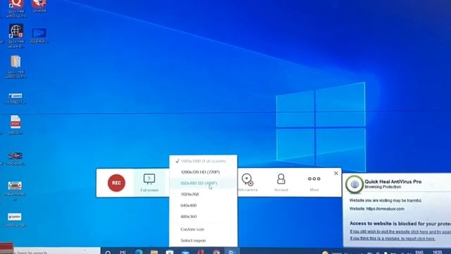Open File Explorer from the taskbar
This screenshot has height=254, width=451.
(154, 252)
